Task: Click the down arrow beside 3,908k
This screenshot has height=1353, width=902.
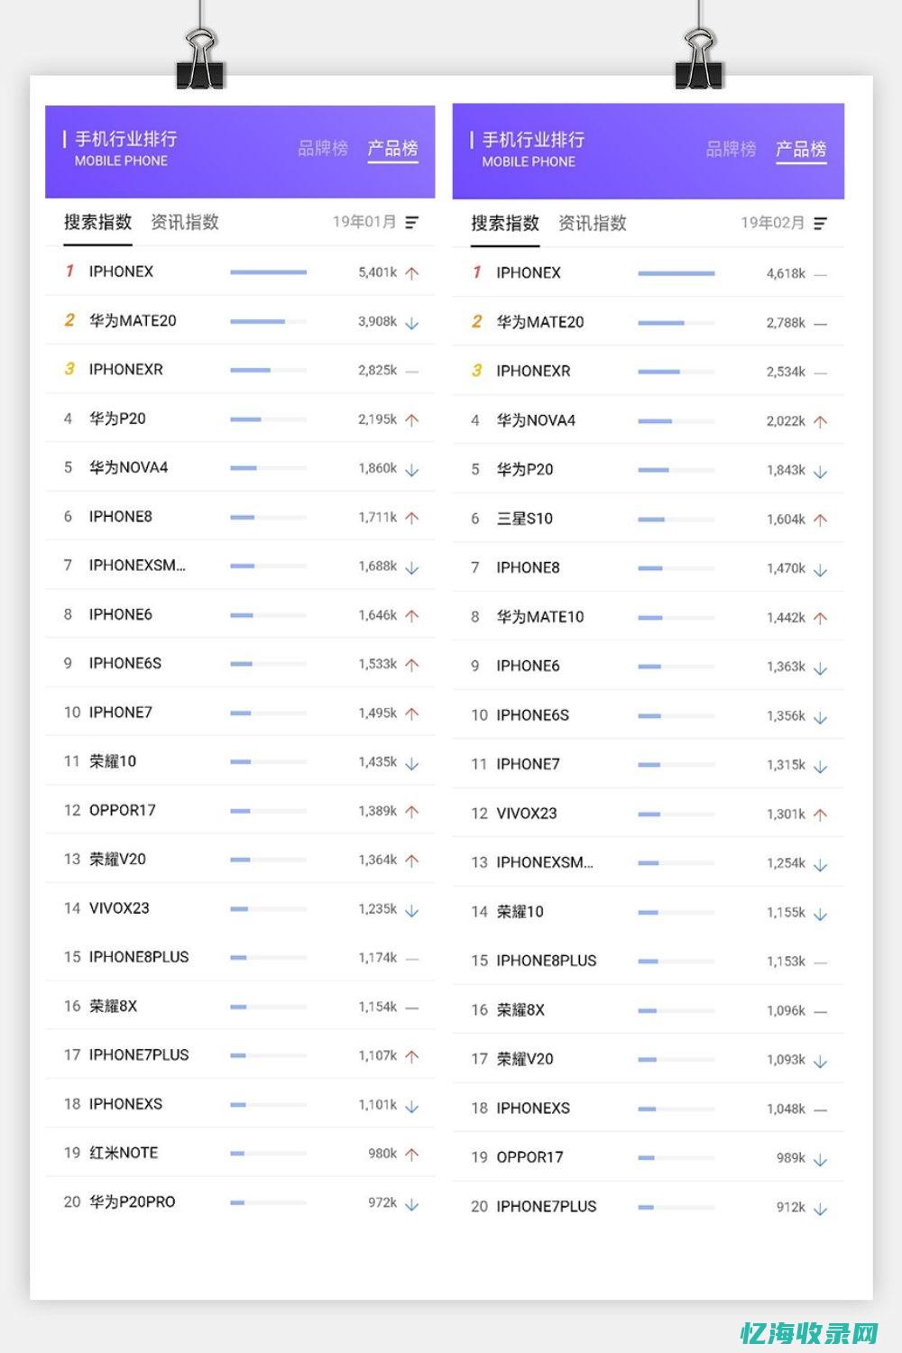Action: point(412,322)
